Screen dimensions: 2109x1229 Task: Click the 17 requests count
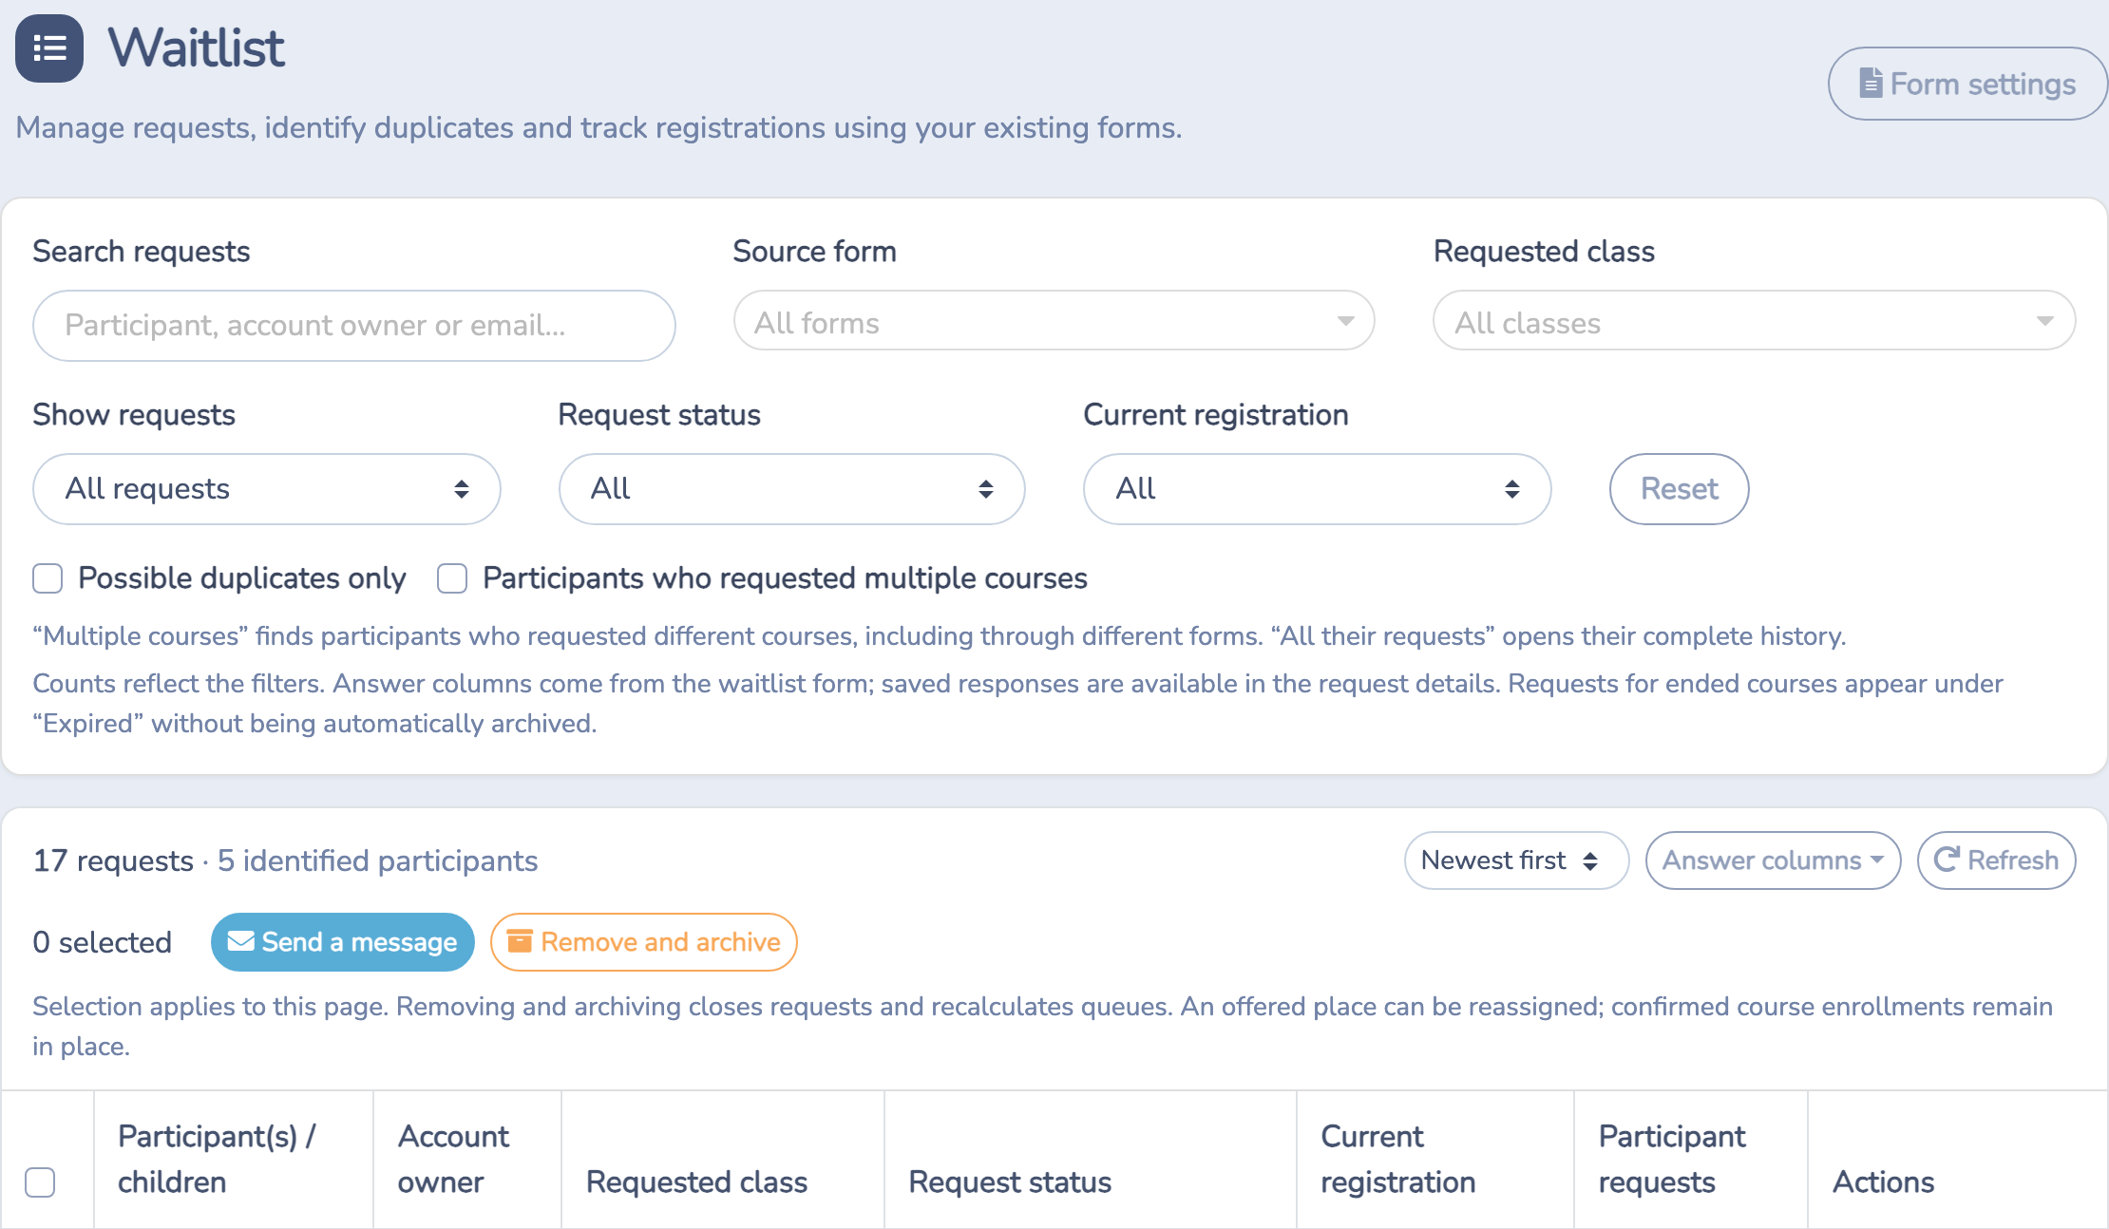[113, 860]
